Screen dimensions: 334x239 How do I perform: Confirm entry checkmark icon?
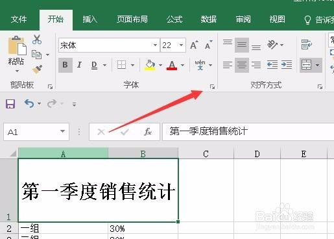tap(125, 132)
